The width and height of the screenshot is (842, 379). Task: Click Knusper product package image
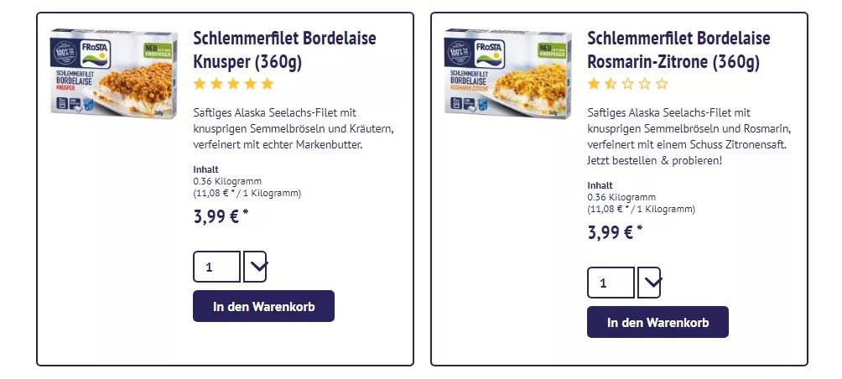click(114, 73)
